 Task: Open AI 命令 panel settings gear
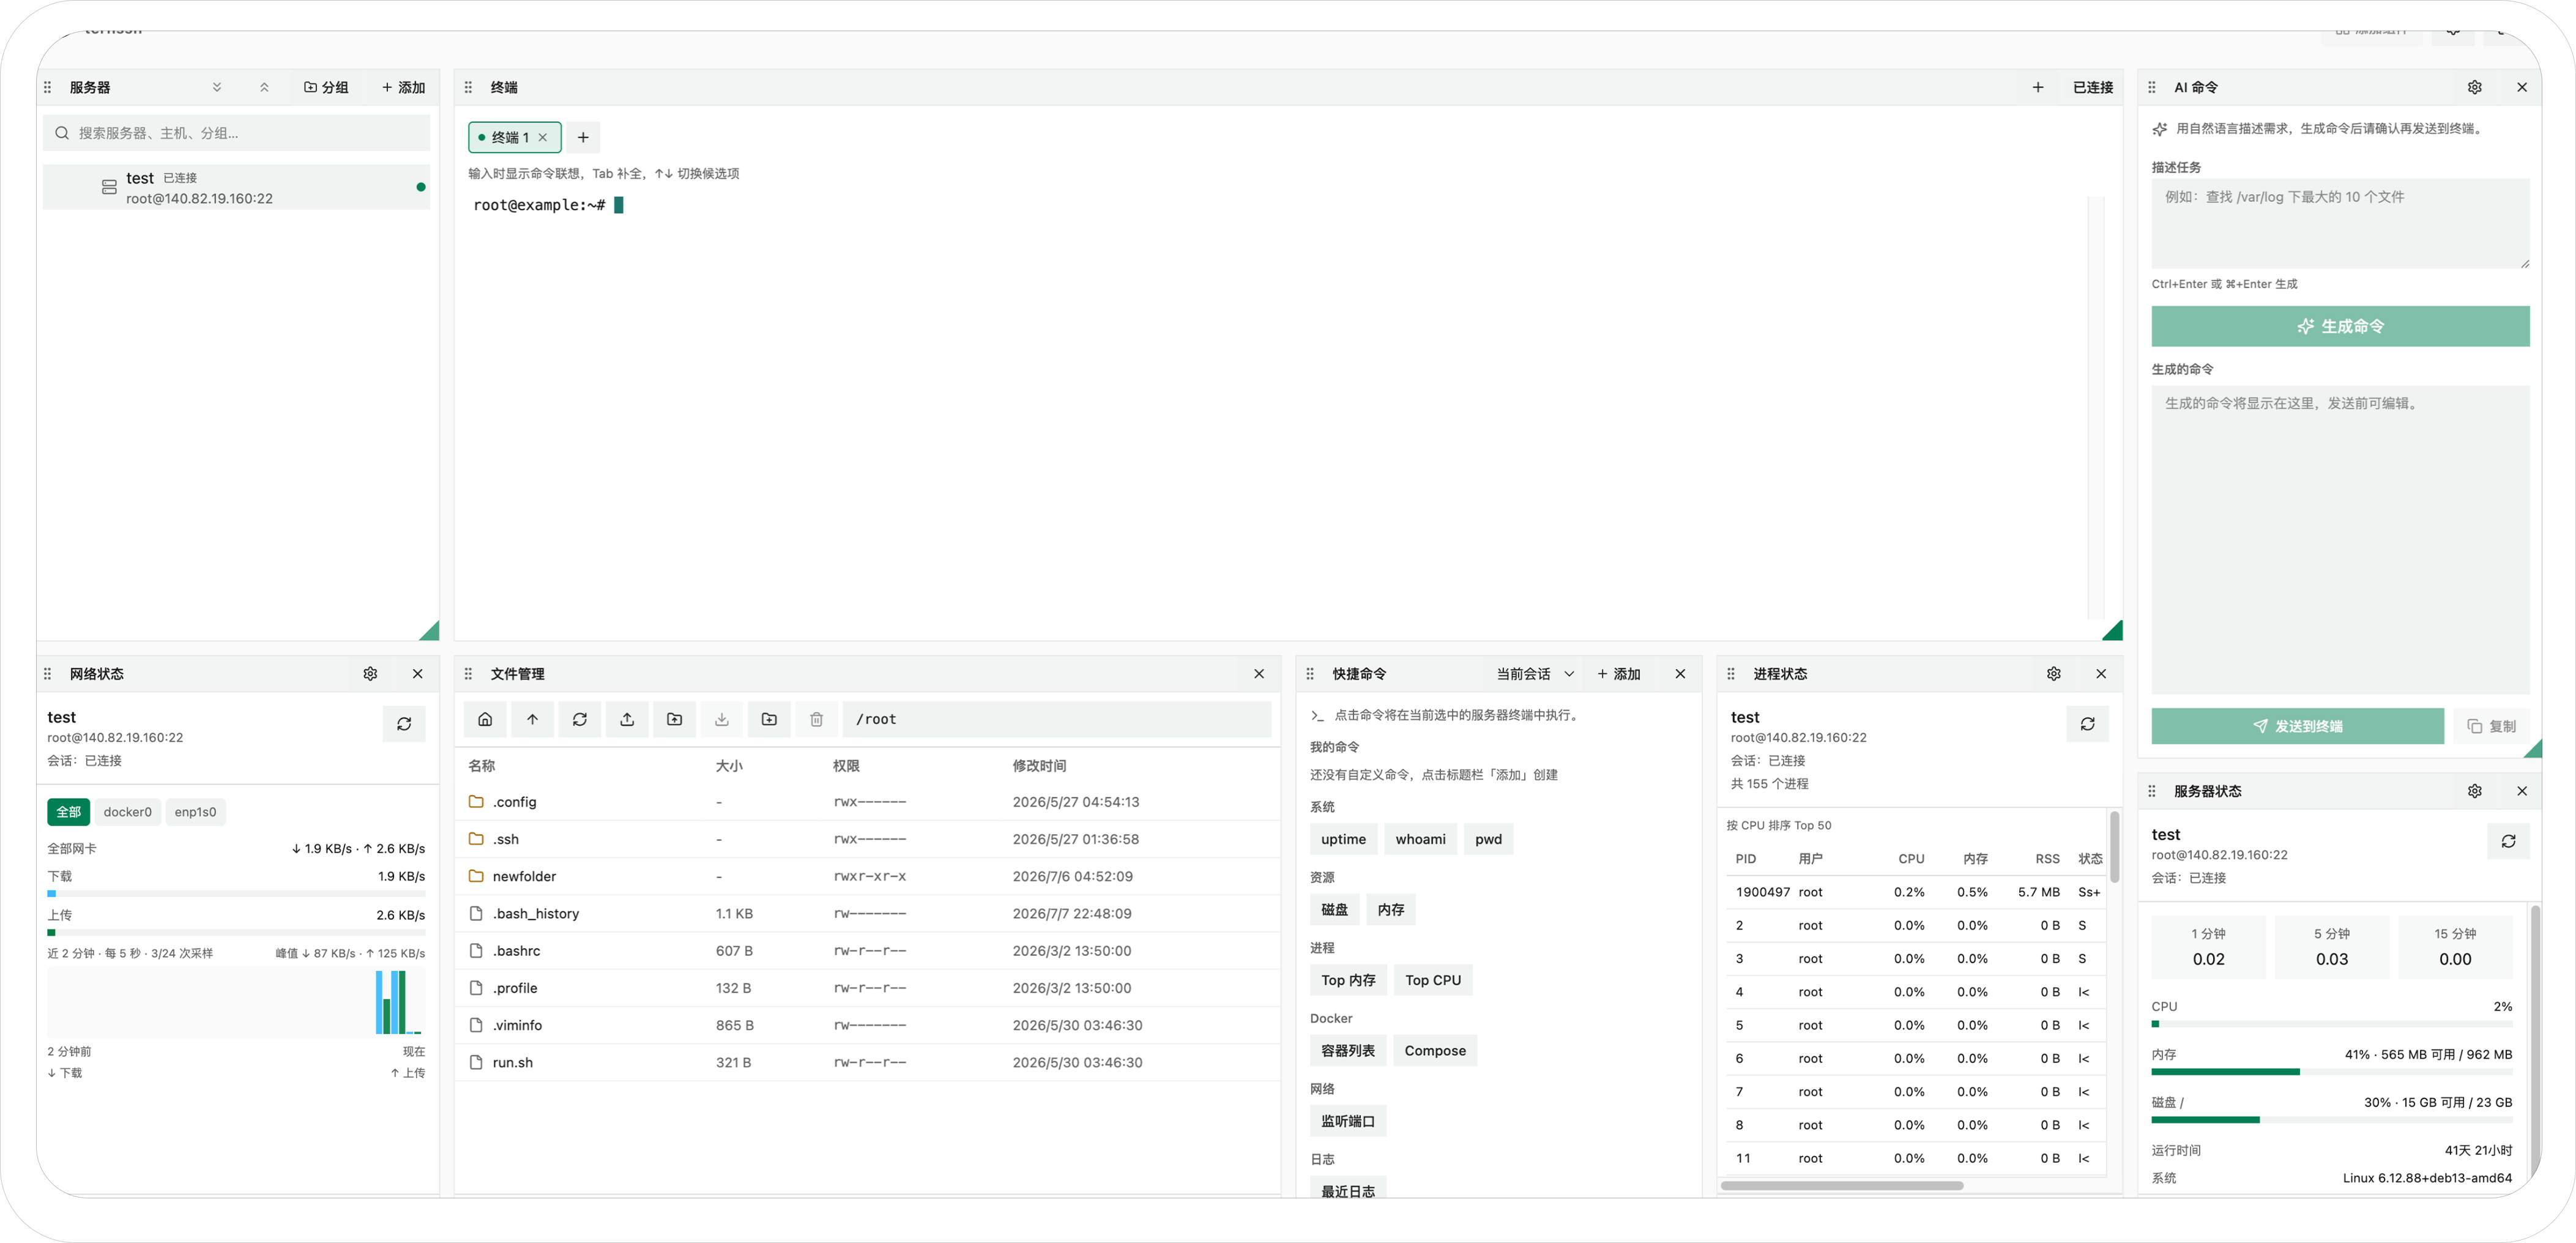[2474, 87]
